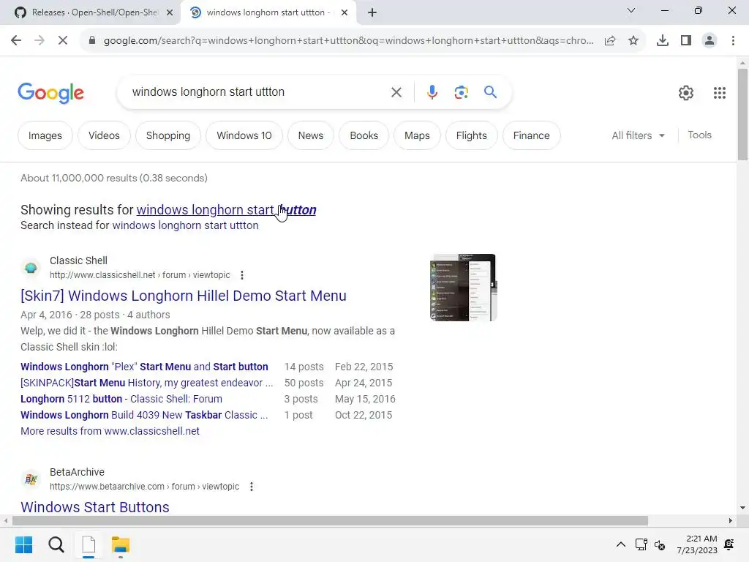This screenshot has height=562, width=749.
Task: Click the blank document taskbar app
Action: click(x=89, y=544)
